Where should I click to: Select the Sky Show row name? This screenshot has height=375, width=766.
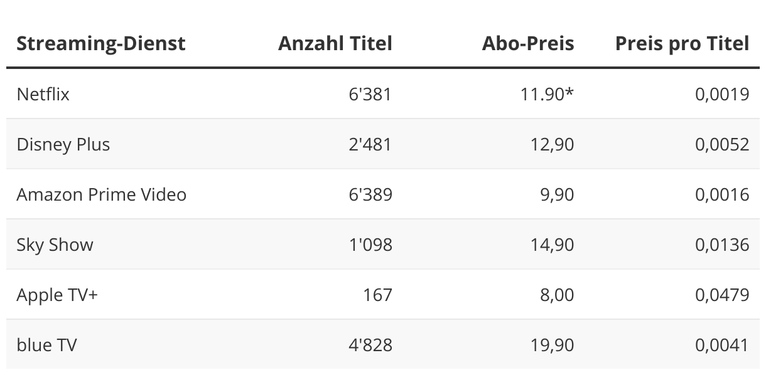coord(55,245)
